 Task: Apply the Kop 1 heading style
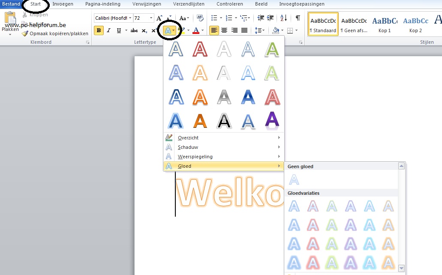click(x=384, y=24)
